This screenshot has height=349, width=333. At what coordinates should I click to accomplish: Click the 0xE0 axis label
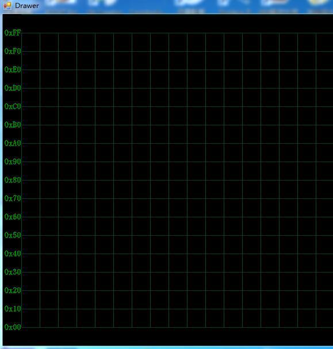pos(13,70)
